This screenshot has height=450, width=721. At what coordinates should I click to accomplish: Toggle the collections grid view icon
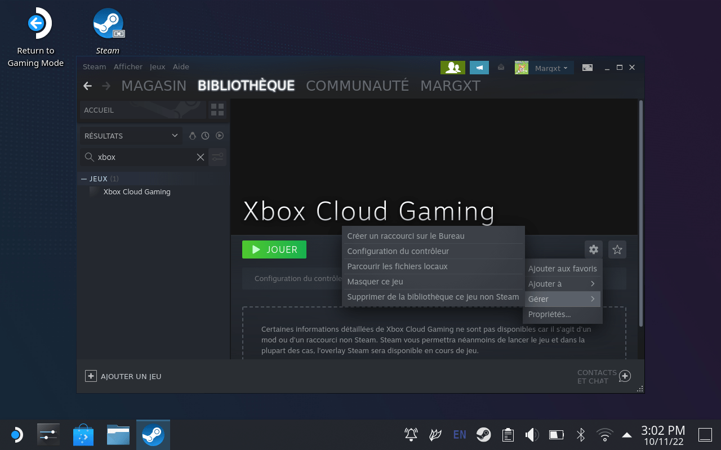[x=217, y=110]
